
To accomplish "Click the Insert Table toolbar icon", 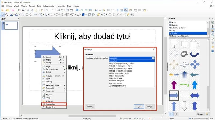I will click(91, 10).
